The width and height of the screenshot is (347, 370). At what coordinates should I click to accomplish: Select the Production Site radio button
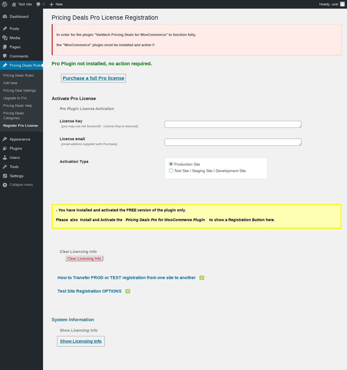171,164
